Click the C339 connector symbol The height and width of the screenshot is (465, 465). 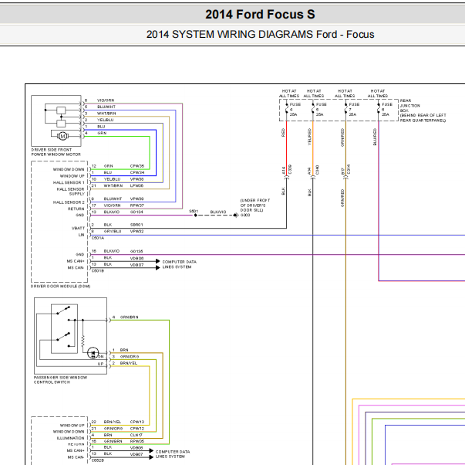click(x=286, y=177)
